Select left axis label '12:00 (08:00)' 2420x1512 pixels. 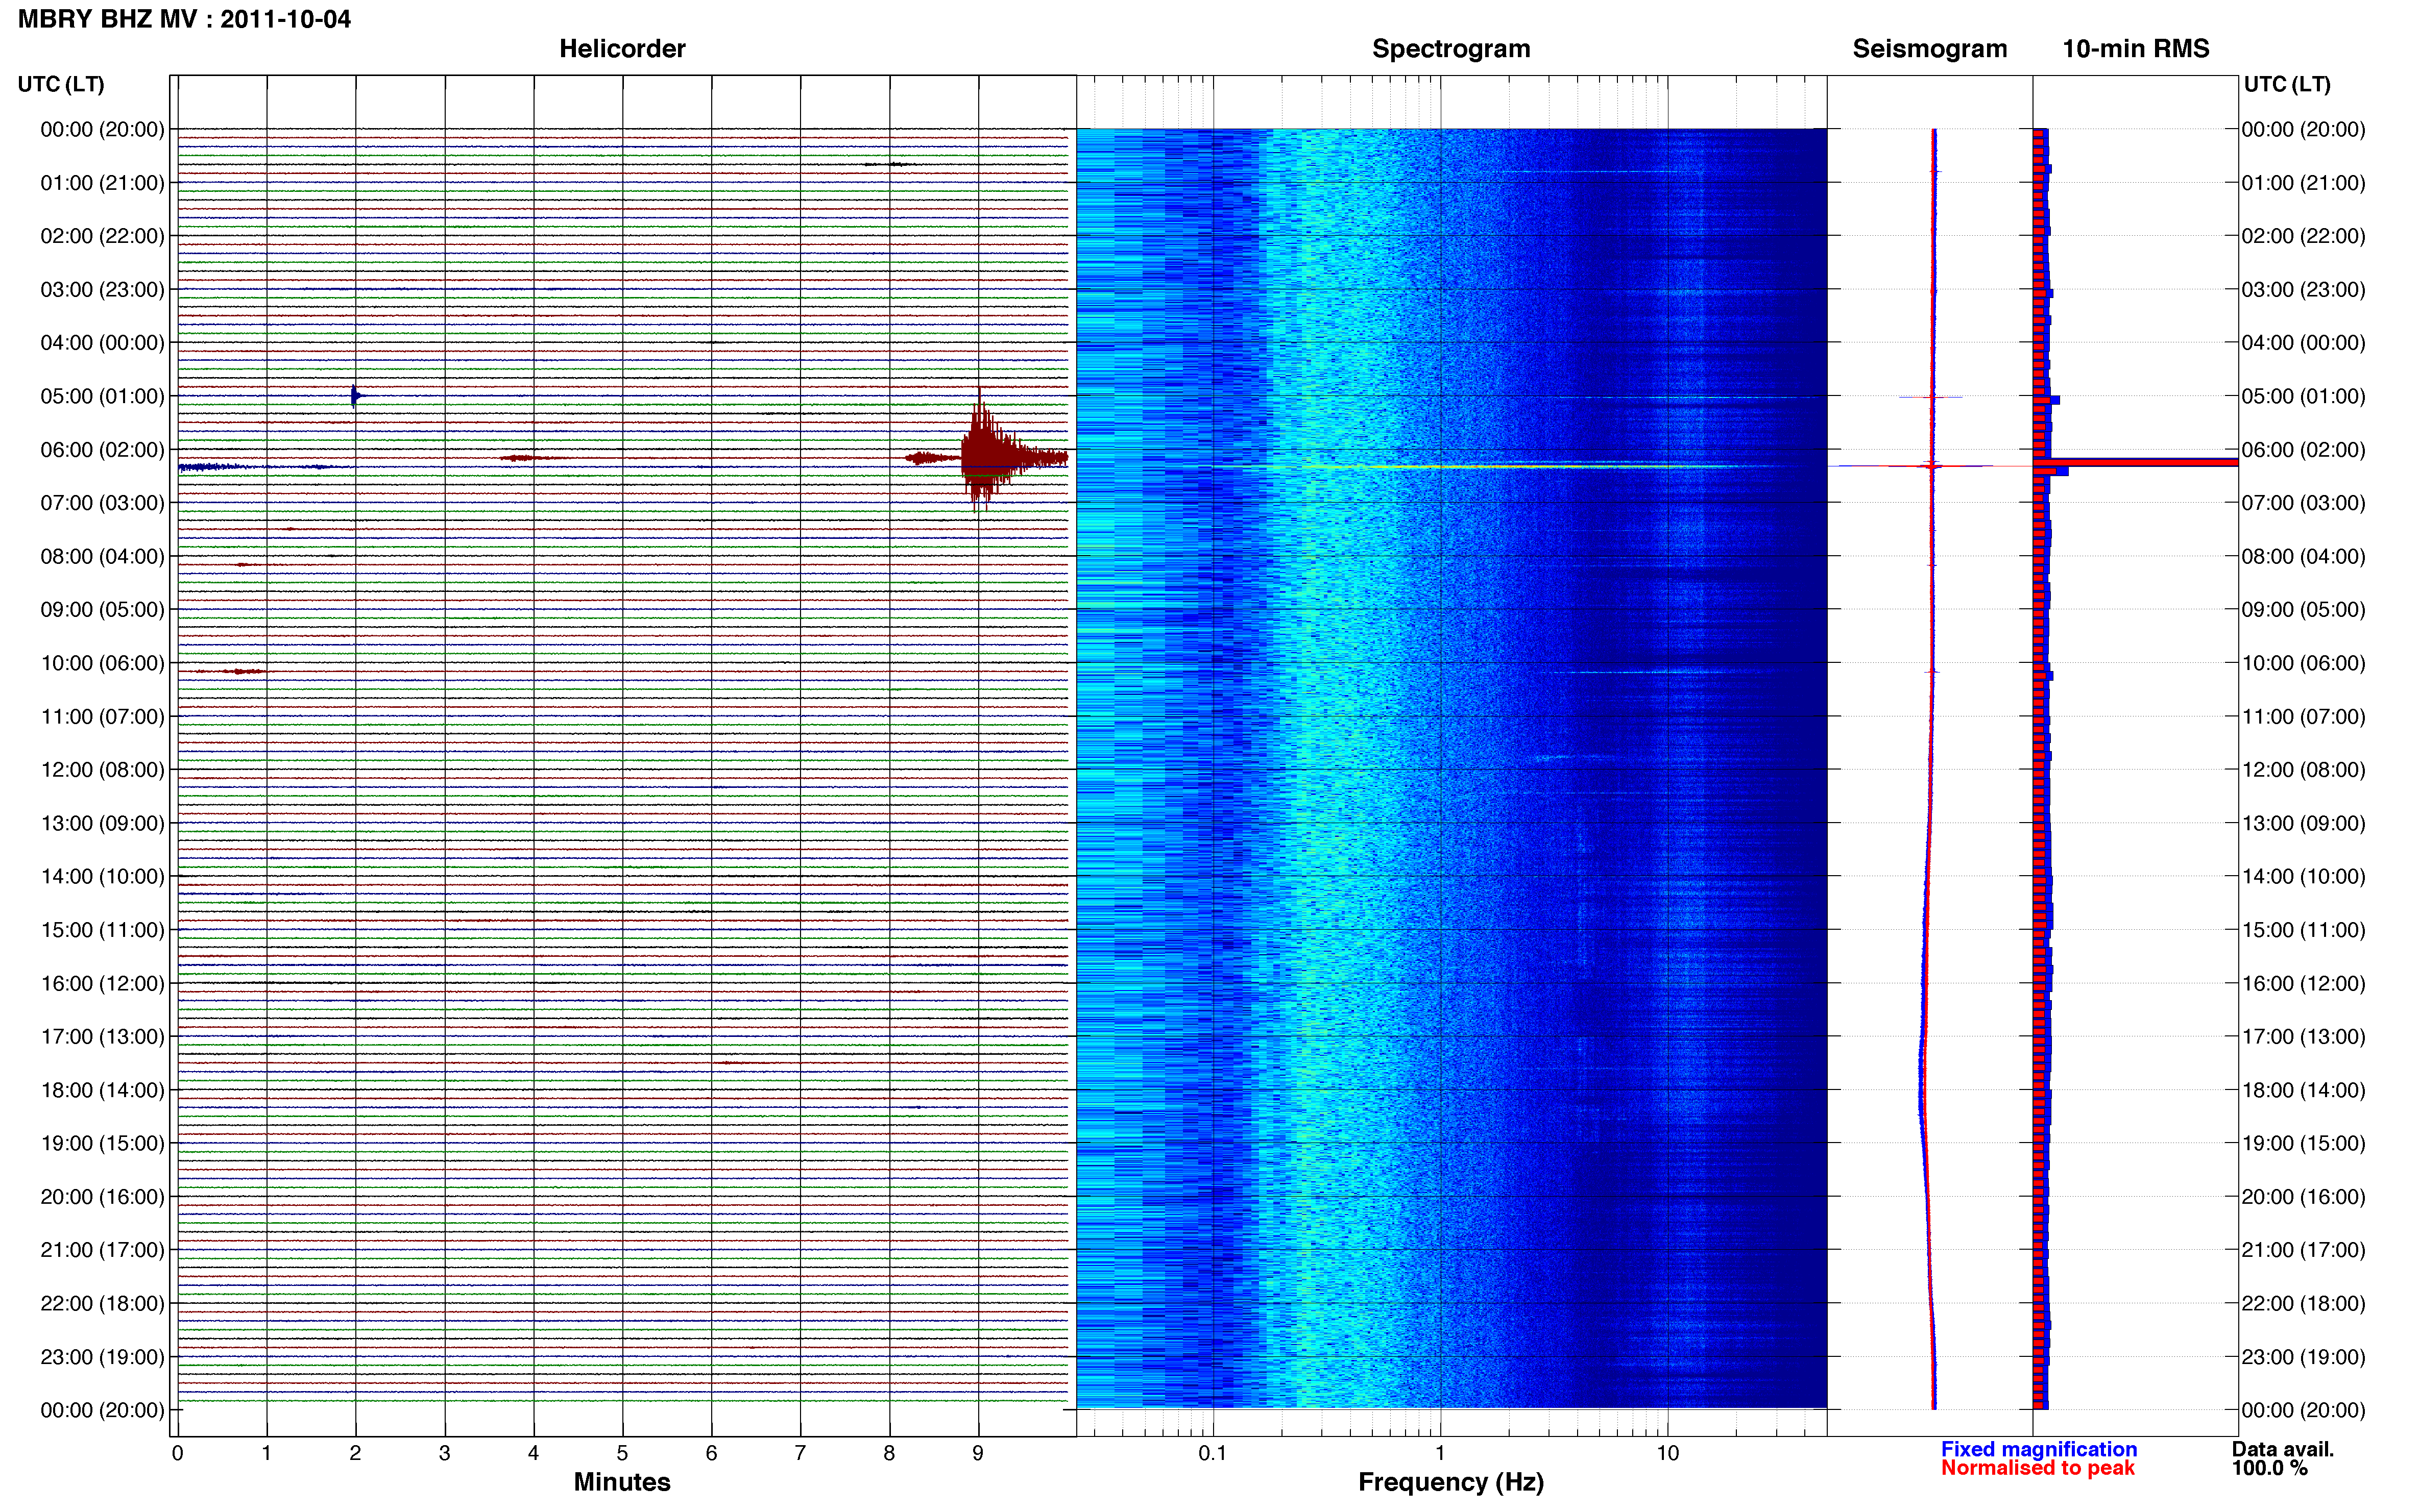(102, 770)
